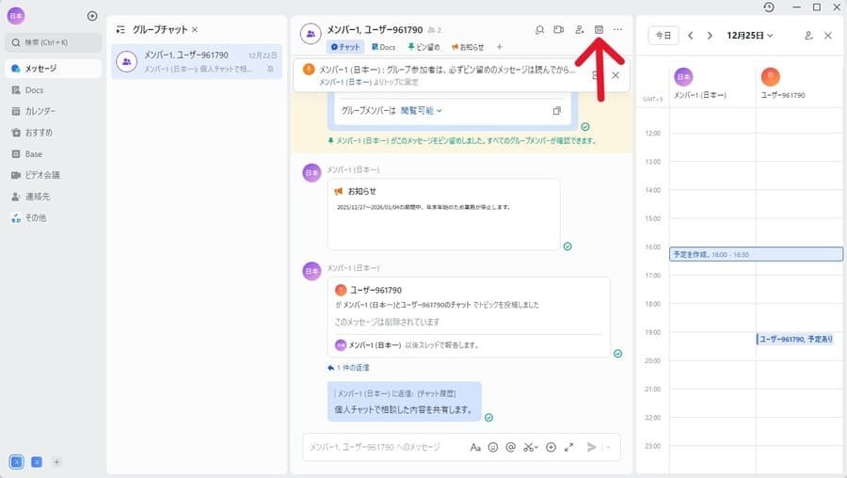Open ビデオ会議 in the left sidebar
847x478 pixels.
(53, 176)
